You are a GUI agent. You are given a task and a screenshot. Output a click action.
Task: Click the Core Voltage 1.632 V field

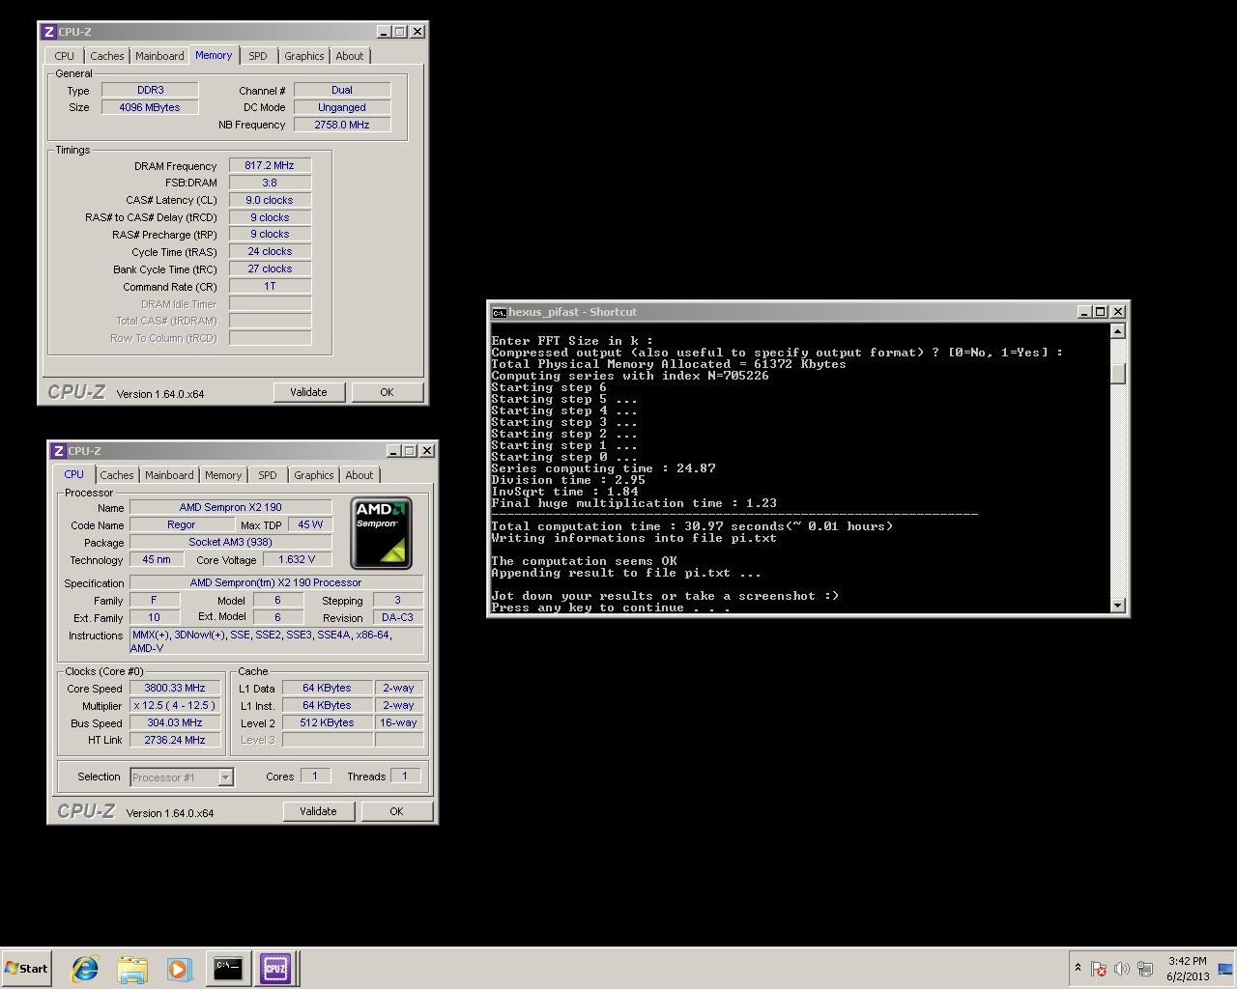click(x=297, y=559)
